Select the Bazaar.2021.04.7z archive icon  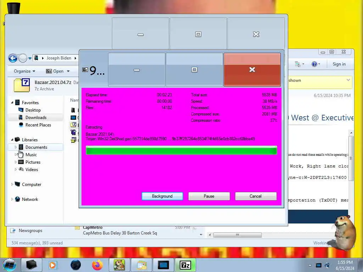[22, 85]
